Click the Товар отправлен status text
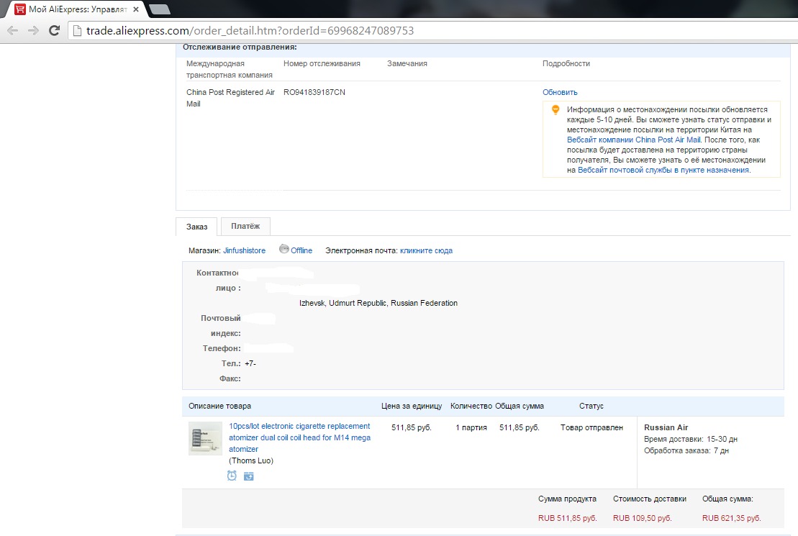 (x=591, y=427)
